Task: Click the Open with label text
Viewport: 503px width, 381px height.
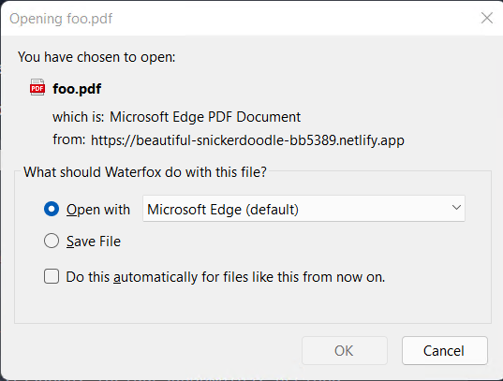Action: click(x=98, y=210)
